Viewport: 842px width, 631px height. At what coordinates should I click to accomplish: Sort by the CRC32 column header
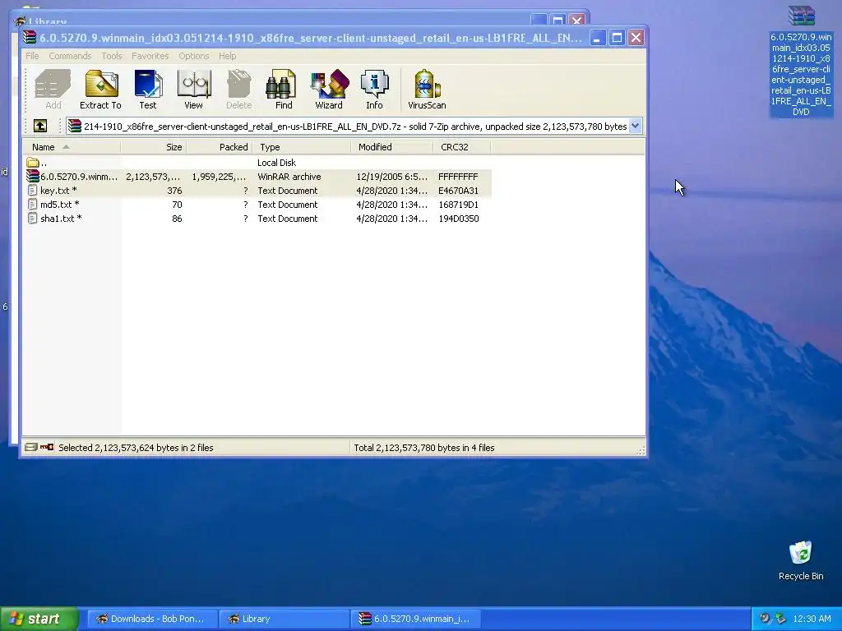coord(461,147)
